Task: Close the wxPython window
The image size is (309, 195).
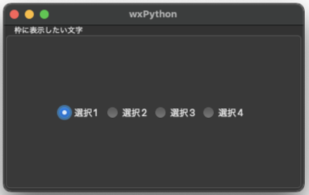Action: tap(14, 14)
